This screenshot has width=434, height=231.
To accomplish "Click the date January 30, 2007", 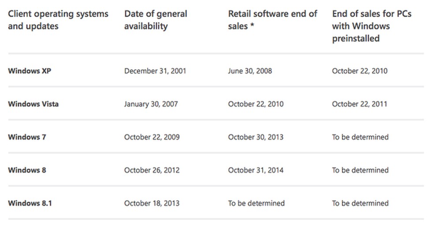I will [x=151, y=104].
